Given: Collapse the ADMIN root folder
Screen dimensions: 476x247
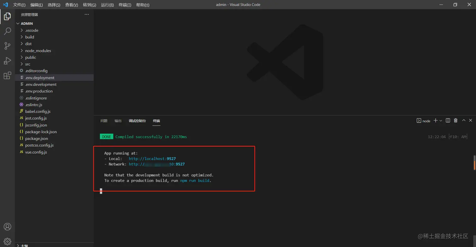Looking at the screenshot, I should click(54, 24).
